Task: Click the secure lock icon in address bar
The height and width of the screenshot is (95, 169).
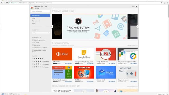Action: (10, 3)
